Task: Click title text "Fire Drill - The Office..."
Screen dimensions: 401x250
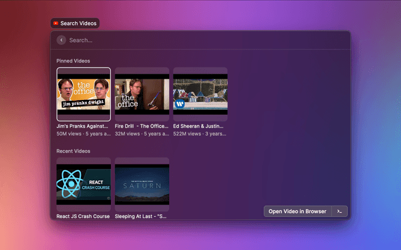Action: [x=142, y=126]
